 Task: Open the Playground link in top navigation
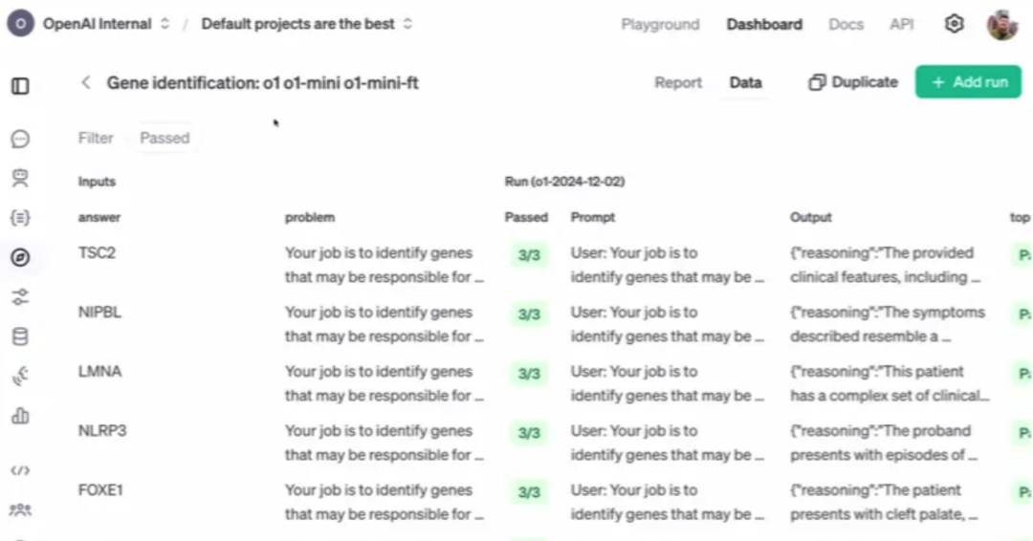point(660,25)
